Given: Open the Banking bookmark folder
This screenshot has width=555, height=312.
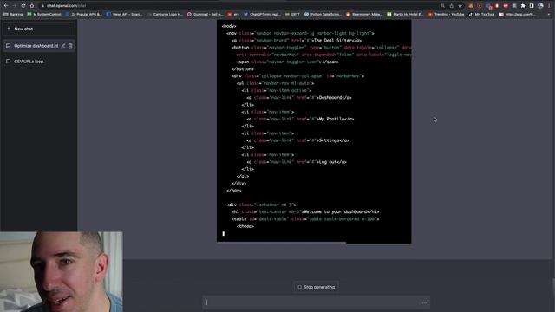Looking at the screenshot, I should (x=13, y=15).
